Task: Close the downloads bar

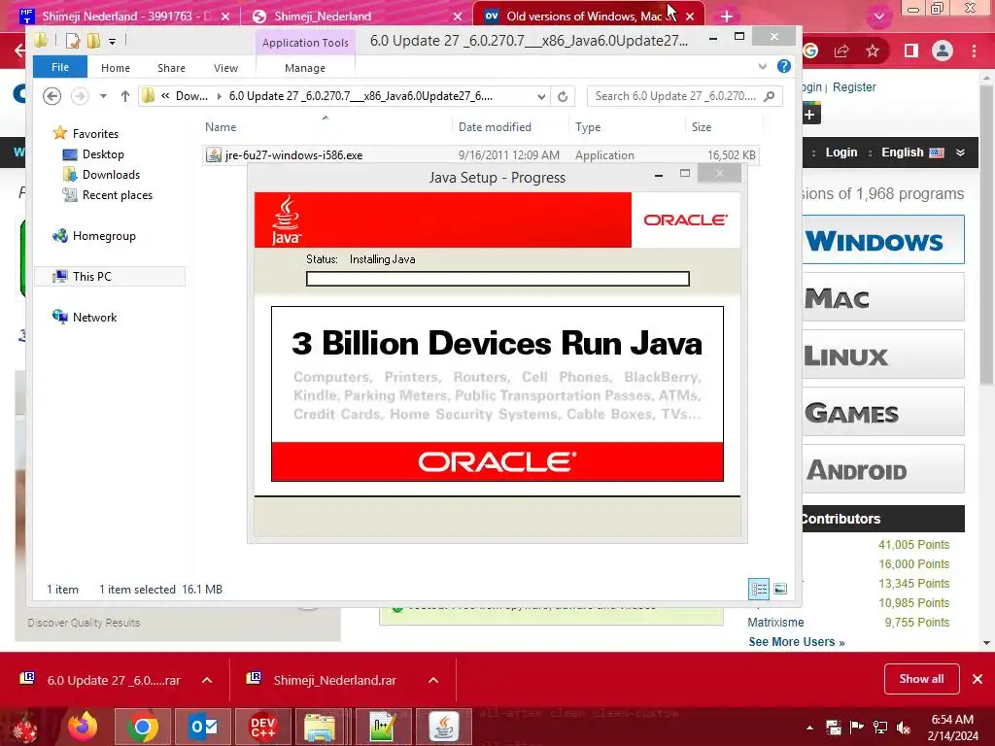Action: tap(978, 679)
